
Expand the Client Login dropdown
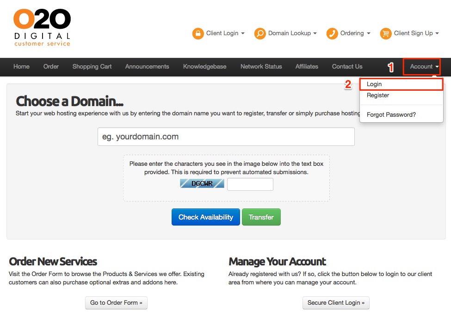[x=225, y=33]
